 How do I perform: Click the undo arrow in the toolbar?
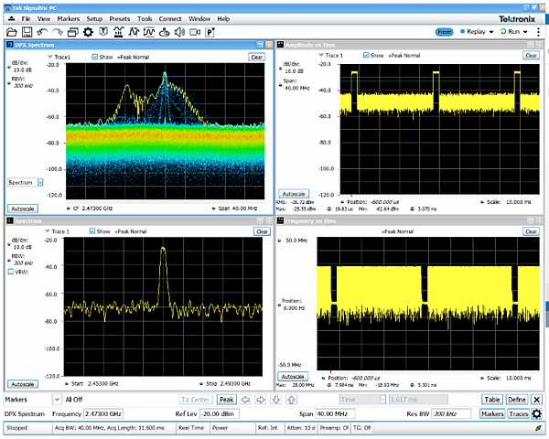point(43,32)
